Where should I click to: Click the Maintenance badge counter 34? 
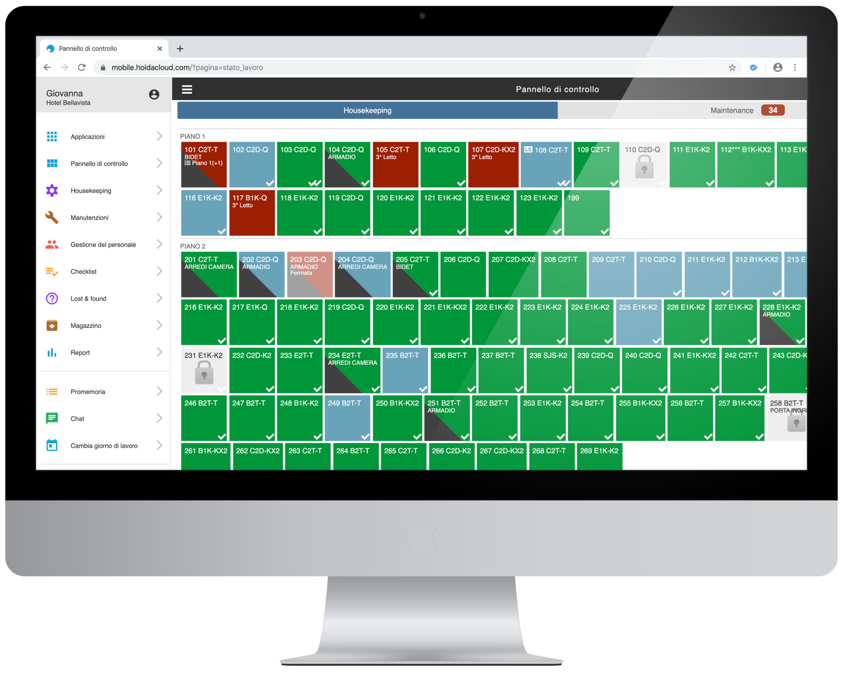(x=776, y=110)
